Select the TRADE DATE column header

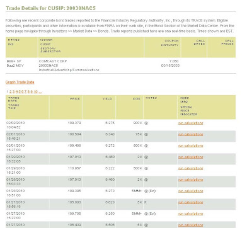14,100
